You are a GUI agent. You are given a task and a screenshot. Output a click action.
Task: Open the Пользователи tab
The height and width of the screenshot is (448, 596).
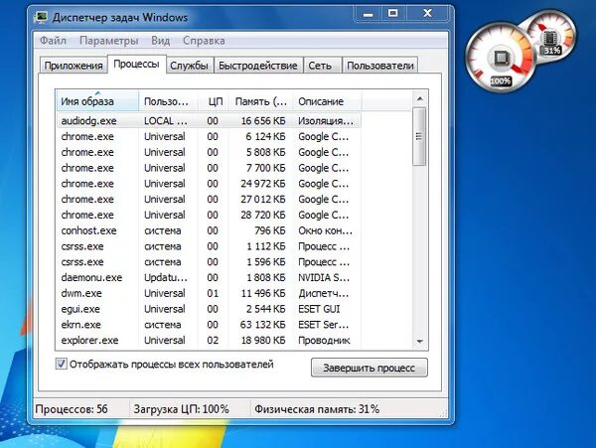pyautogui.click(x=380, y=66)
